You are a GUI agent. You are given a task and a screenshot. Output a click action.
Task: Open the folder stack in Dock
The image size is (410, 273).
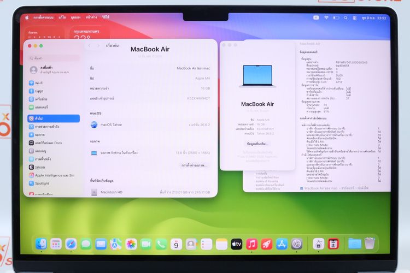point(355,244)
